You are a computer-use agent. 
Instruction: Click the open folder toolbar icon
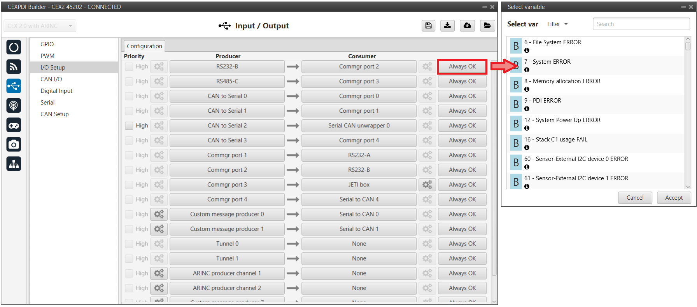click(x=487, y=26)
